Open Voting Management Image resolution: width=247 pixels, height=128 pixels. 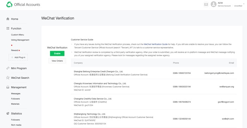[x=20, y=40]
